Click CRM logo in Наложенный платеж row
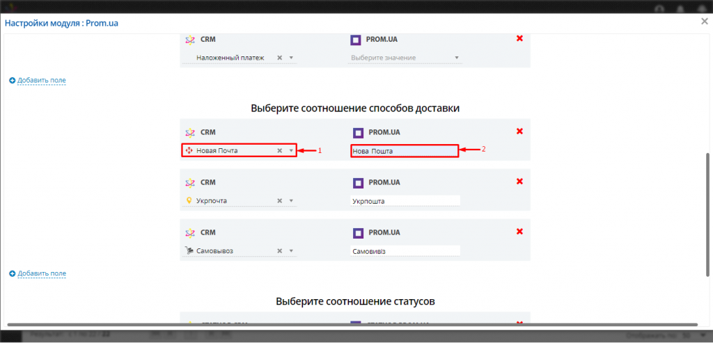713x343 pixels. 190,40
